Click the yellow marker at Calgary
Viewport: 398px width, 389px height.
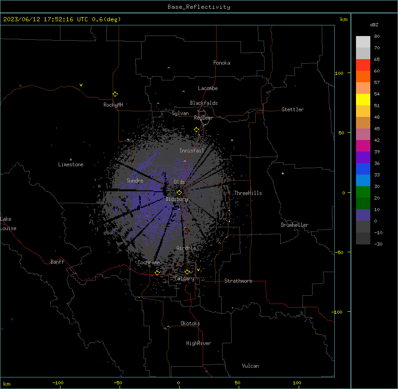tap(187, 272)
